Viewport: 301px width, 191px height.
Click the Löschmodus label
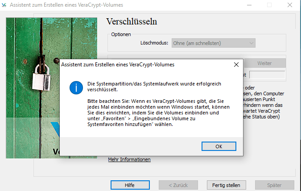point(154,43)
